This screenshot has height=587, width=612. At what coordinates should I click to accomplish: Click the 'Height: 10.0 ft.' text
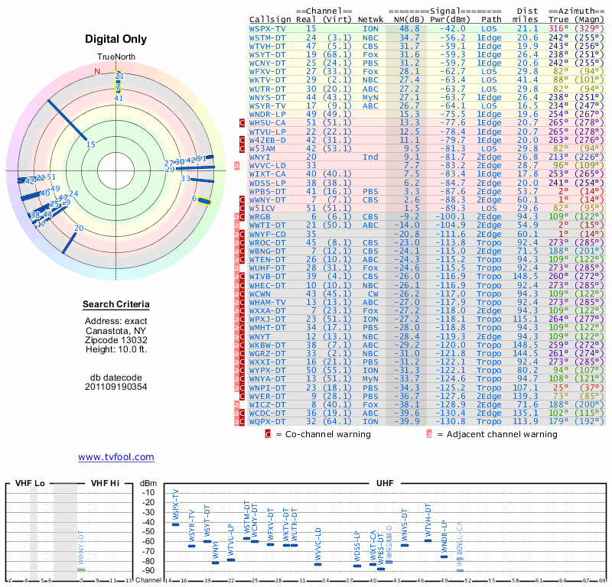[116, 349]
